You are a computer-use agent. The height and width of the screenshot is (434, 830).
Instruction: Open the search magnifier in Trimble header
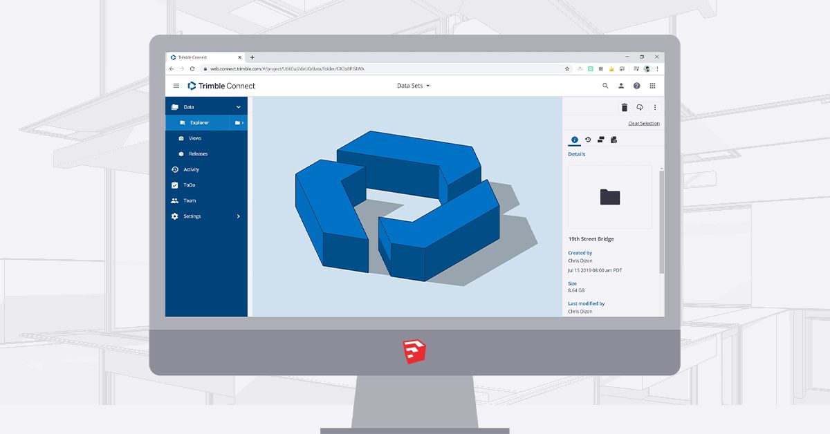tap(605, 86)
